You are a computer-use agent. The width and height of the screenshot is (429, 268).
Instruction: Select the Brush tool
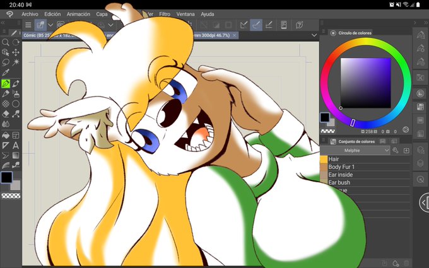6,94
